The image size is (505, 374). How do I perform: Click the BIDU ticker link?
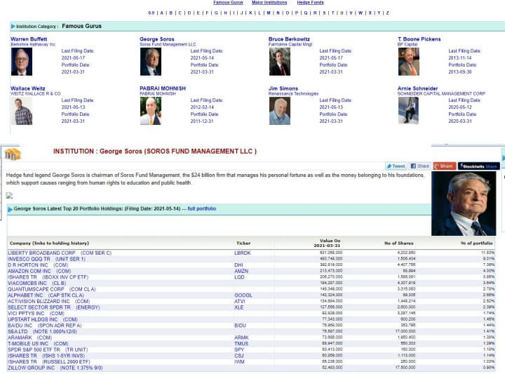tap(240, 326)
